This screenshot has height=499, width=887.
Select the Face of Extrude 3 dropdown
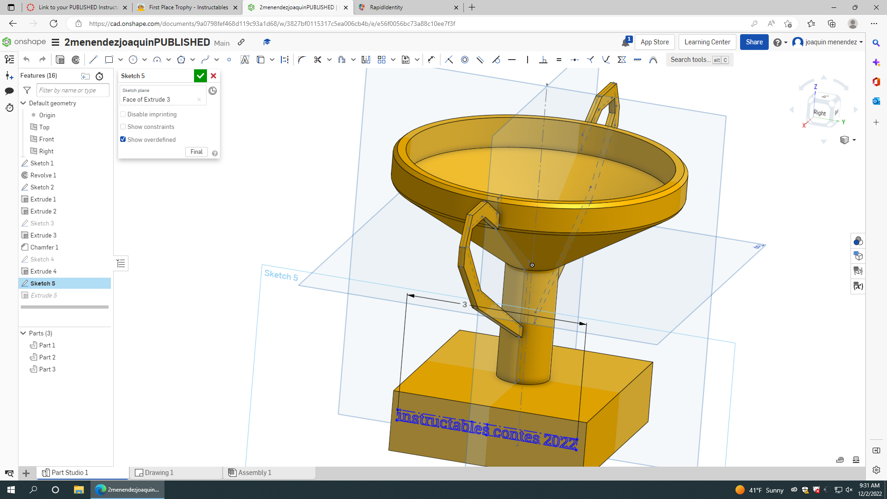(161, 99)
